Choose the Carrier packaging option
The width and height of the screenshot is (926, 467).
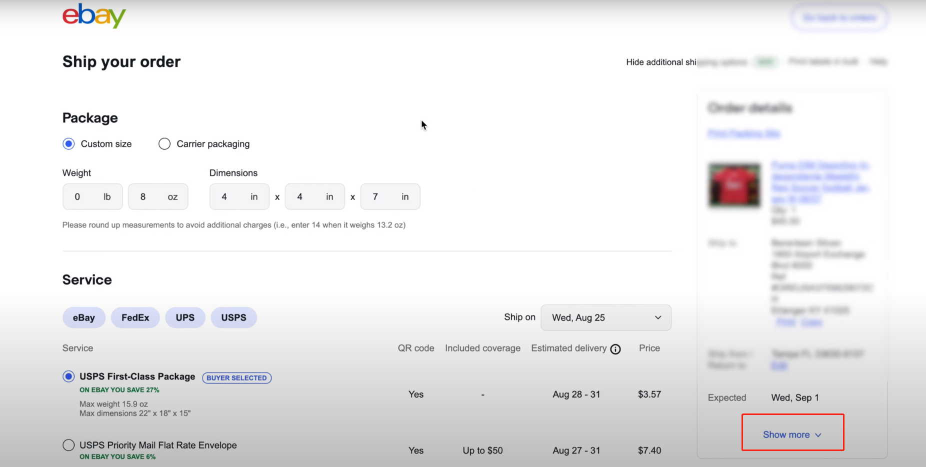click(x=164, y=144)
